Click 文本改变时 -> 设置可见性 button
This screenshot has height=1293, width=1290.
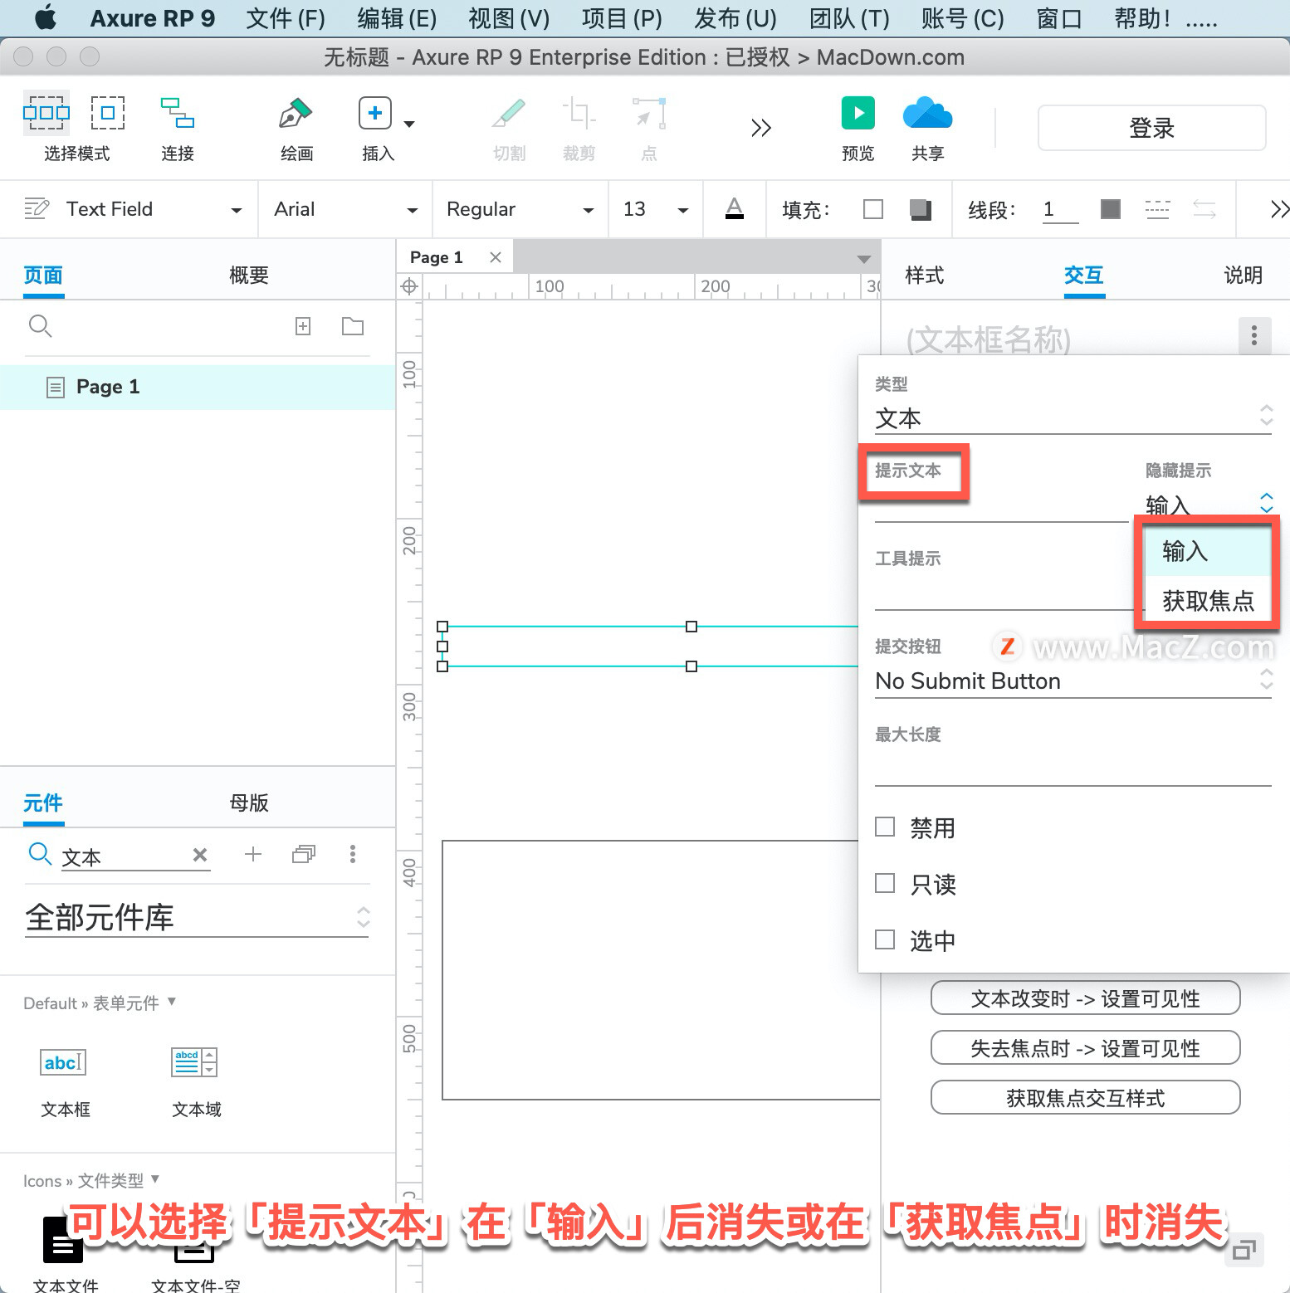(x=1086, y=998)
